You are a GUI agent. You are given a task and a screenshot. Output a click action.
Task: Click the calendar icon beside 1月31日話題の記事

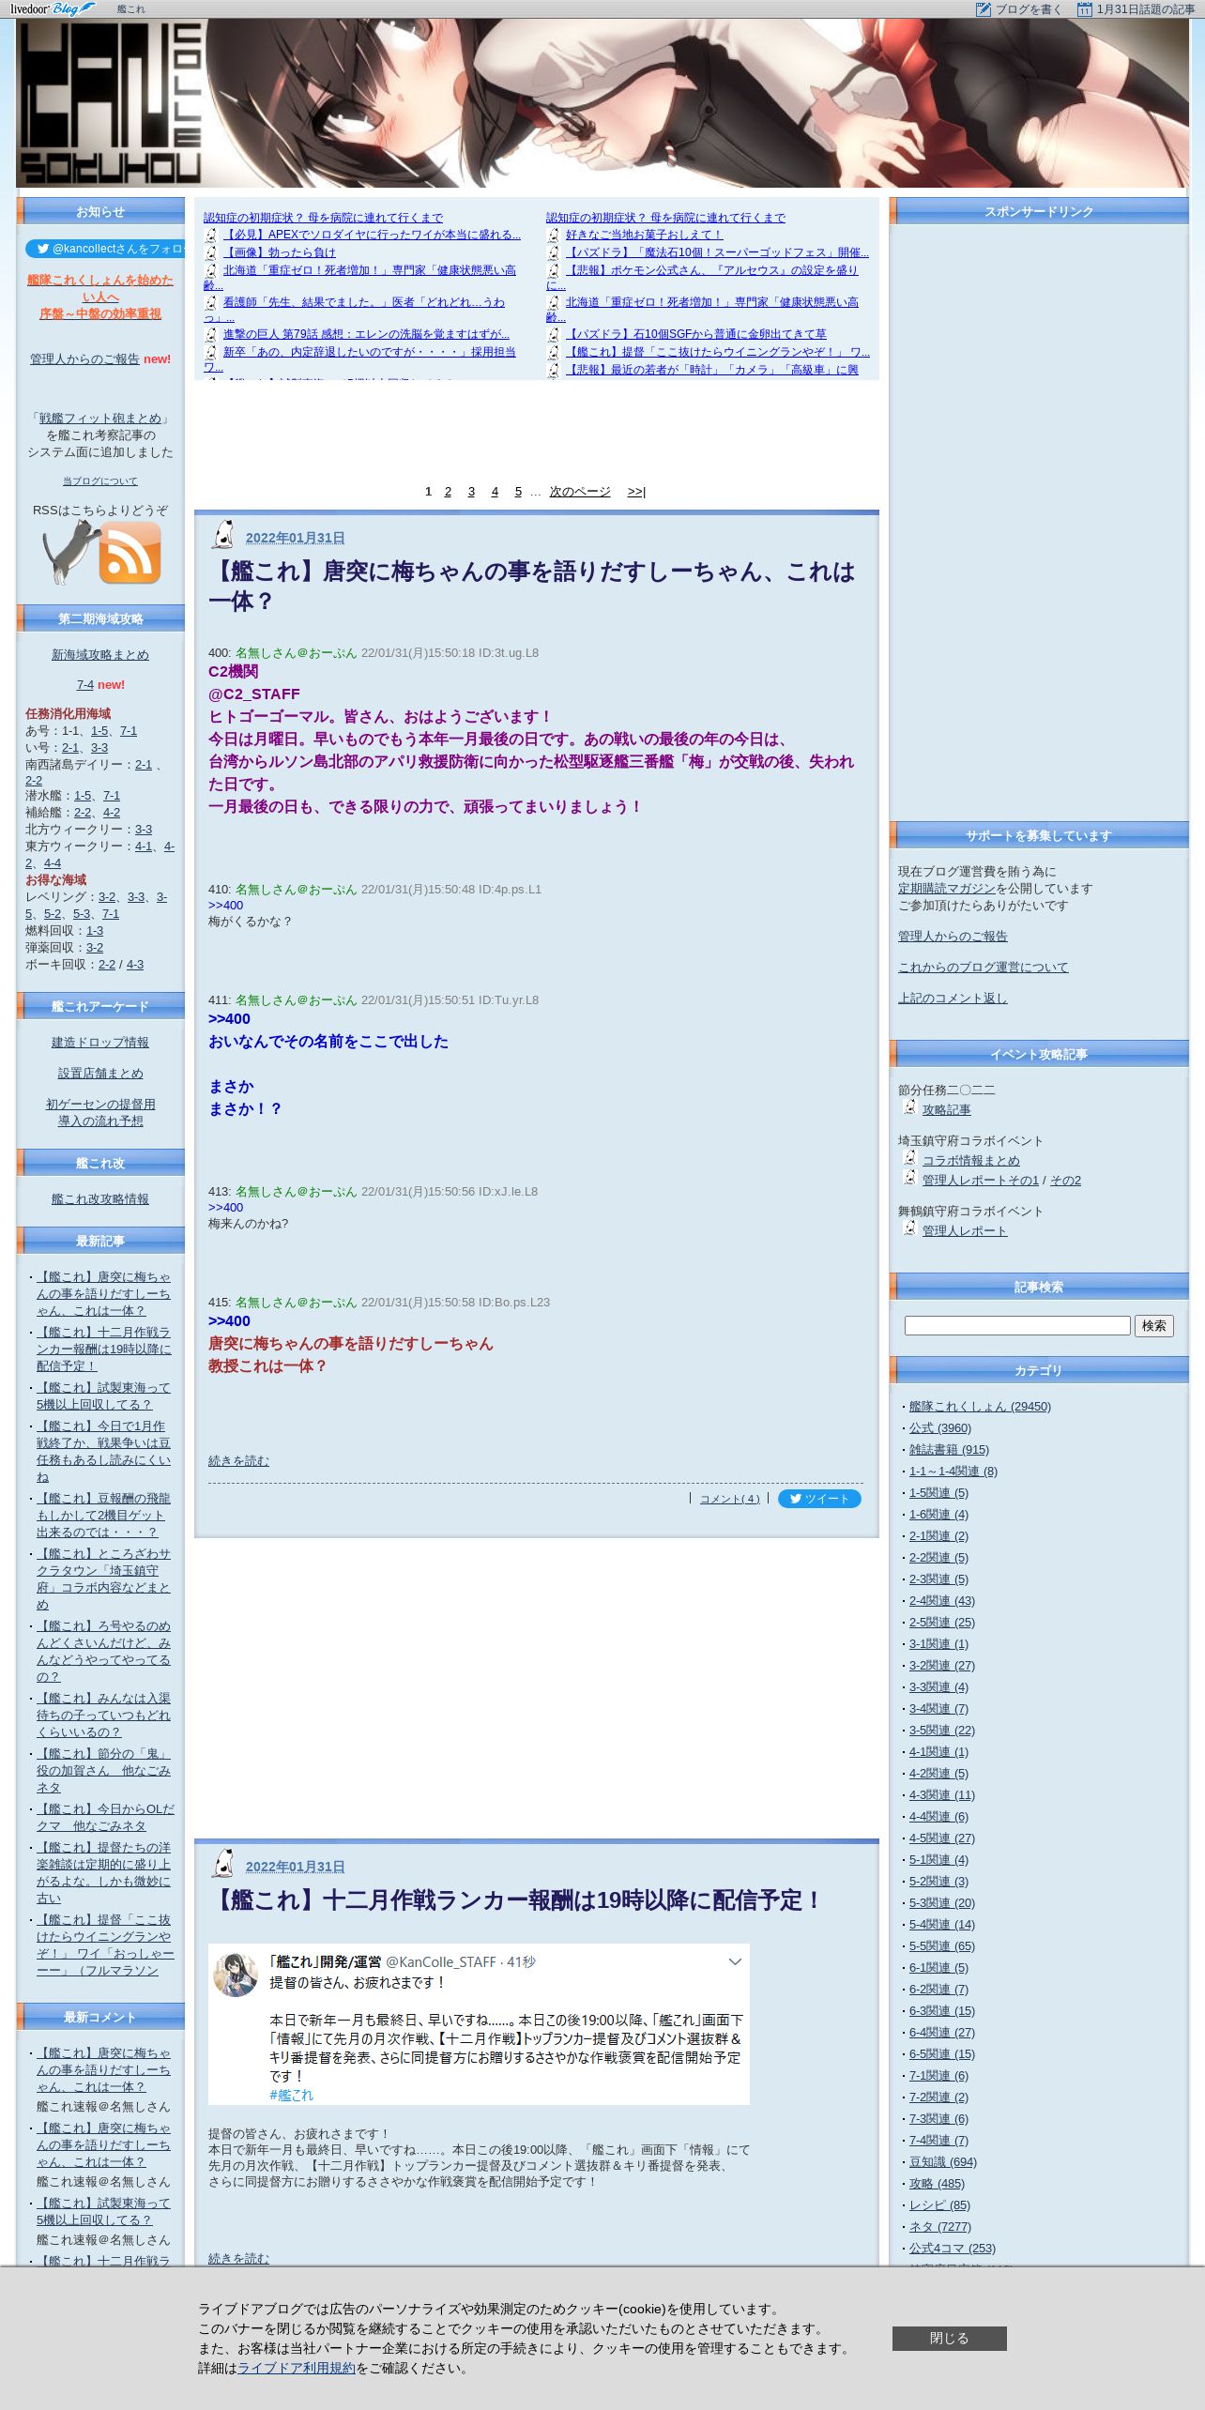pyautogui.click(x=1084, y=9)
